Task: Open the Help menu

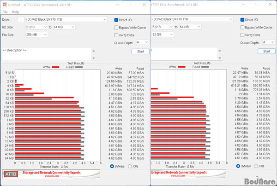Action: [15, 12]
